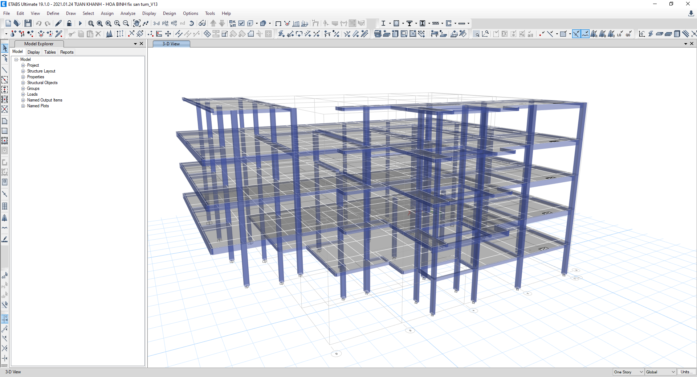Close the Model Explorer panel
The width and height of the screenshot is (697, 377).
click(x=142, y=43)
